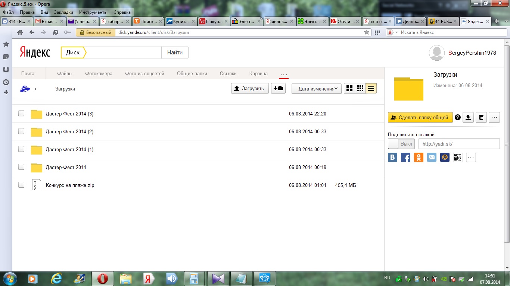Image resolution: width=510 pixels, height=286 pixels.
Task: Tick the checkbox for Дастер-Фест 2014
Action: click(x=21, y=167)
